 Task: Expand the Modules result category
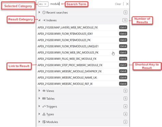[x=39, y=122]
